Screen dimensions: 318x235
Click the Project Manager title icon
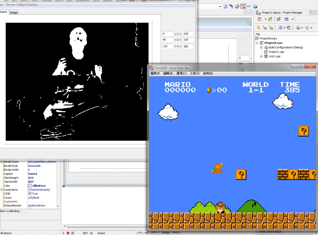(258, 13)
